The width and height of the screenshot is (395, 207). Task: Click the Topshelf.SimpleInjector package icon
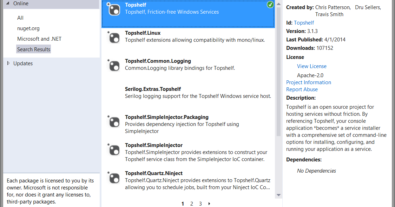pyautogui.click(x=114, y=150)
